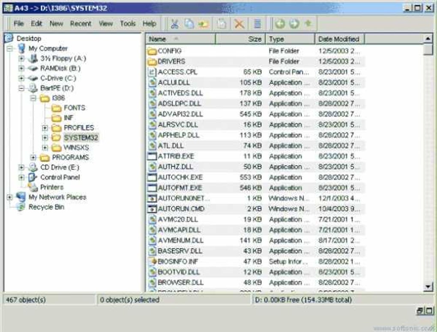
Task: Open the Recent menu
Action: point(81,24)
